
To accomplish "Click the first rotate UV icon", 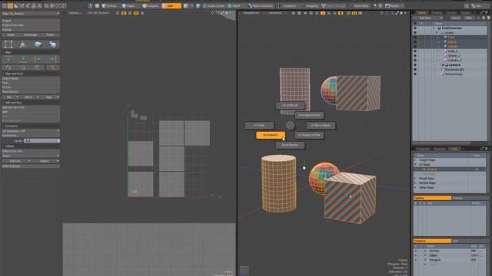I will point(8,67).
